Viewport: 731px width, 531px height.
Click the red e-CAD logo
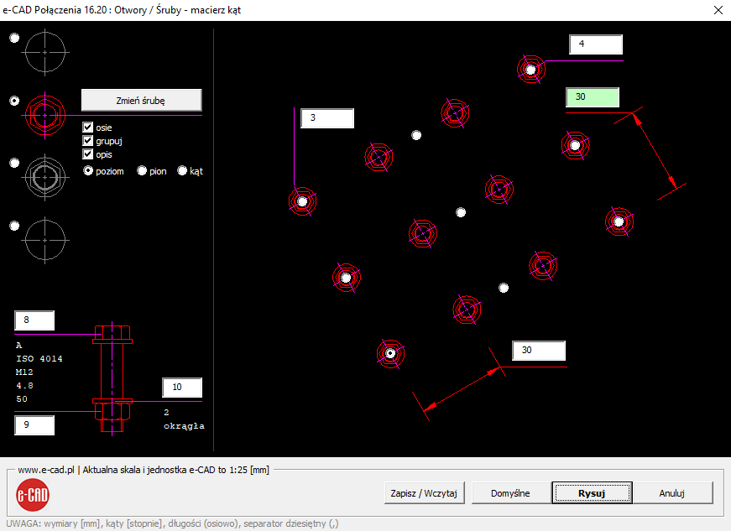33,495
